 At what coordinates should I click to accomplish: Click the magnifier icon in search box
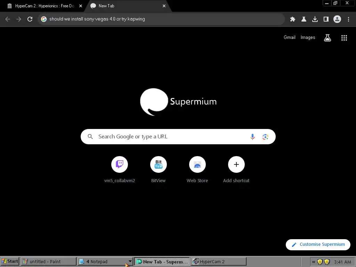[90, 136]
